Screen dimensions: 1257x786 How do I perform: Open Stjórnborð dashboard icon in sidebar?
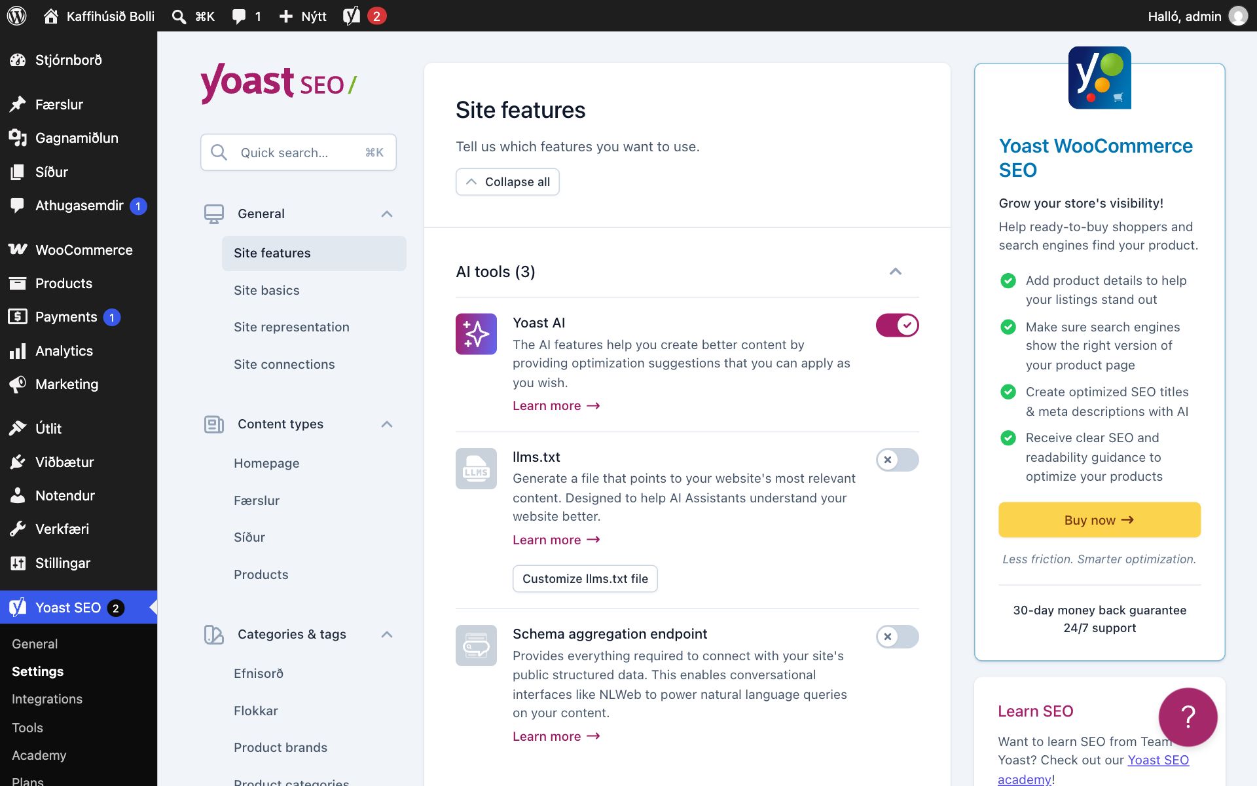tap(18, 60)
